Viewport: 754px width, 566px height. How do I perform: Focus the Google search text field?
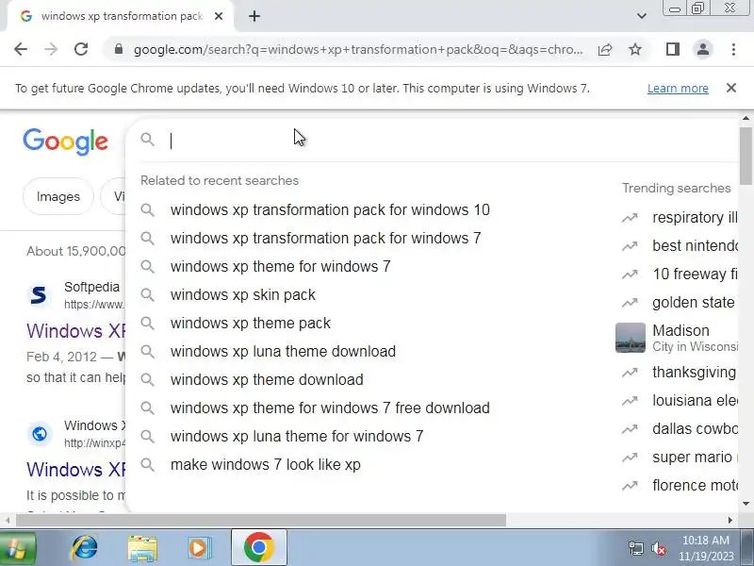(x=433, y=141)
